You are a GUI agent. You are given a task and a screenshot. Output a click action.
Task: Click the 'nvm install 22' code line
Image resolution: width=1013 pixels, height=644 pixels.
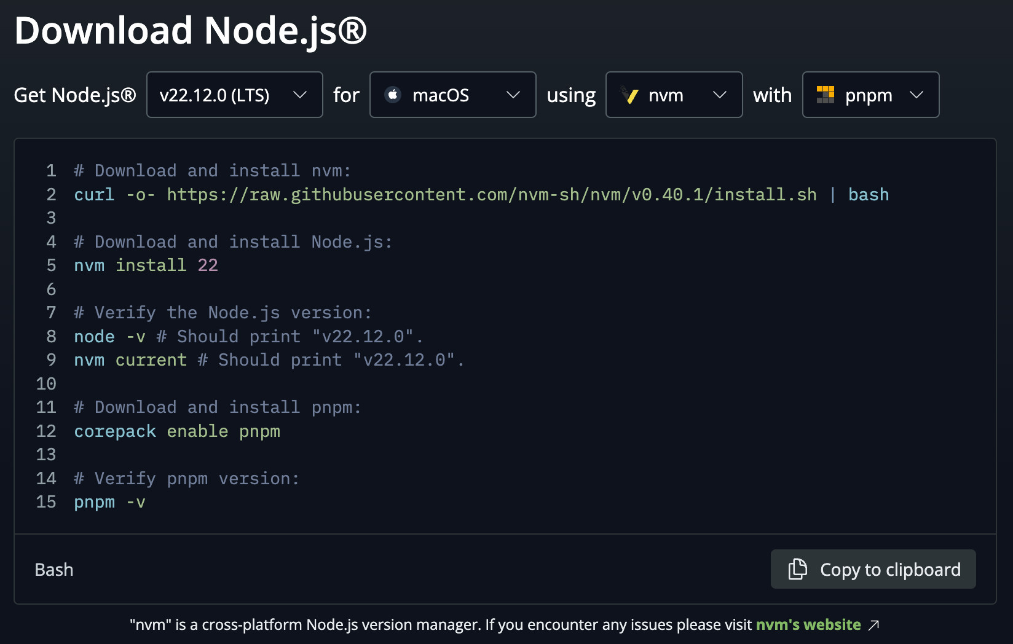click(146, 265)
